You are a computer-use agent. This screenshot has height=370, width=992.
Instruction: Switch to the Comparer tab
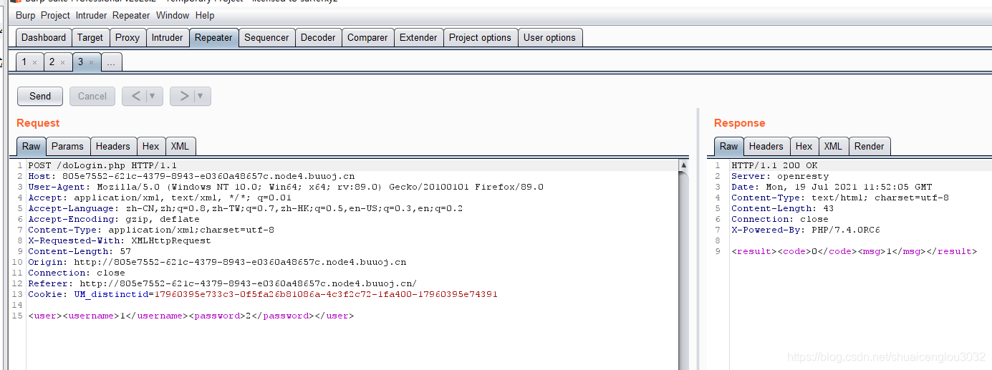tap(367, 37)
